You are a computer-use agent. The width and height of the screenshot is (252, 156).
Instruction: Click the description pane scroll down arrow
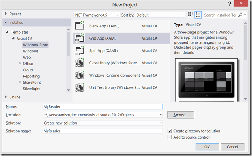pyautogui.click(x=246, y=99)
